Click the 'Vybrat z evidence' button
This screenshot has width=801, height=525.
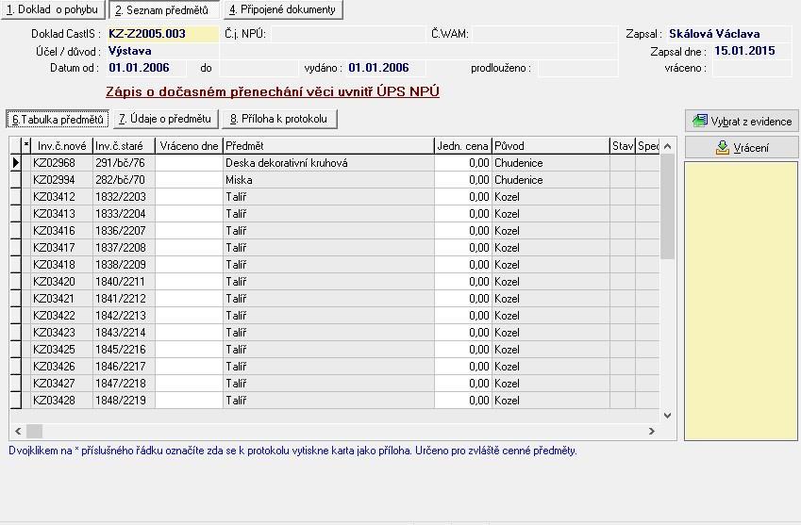742,121
